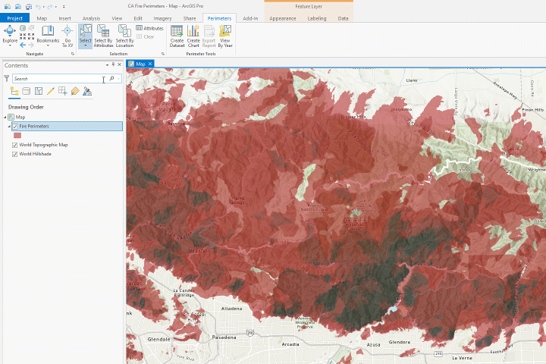
Task: Close the Contents pane
Action: 120,64
